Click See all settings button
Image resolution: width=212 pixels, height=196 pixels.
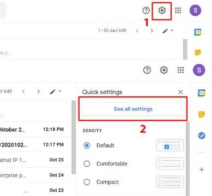[x=133, y=109]
